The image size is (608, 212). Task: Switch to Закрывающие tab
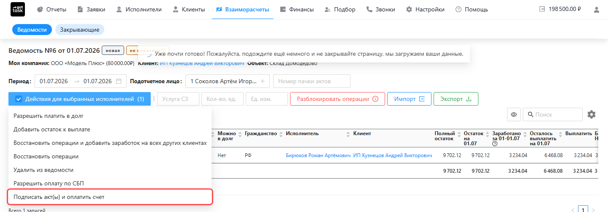coord(80,30)
